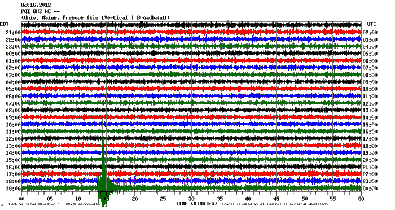This screenshot has width=395, height=210.
Task: Click the 08:00 UTC row label
Action: (x=370, y=75)
